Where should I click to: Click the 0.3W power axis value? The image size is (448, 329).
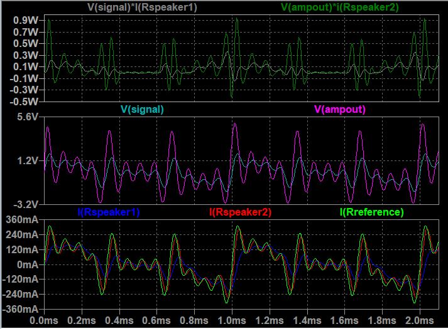(25, 55)
